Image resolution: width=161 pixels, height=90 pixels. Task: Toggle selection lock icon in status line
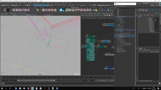coord(50,5)
